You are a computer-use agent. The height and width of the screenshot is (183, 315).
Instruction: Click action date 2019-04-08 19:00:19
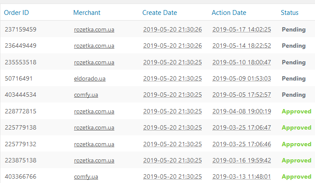click(242, 111)
